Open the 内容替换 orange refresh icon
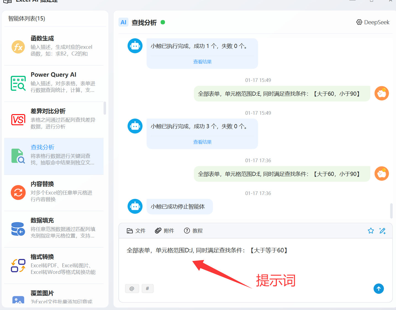Image resolution: width=396 pixels, height=310 pixels. (x=18, y=193)
